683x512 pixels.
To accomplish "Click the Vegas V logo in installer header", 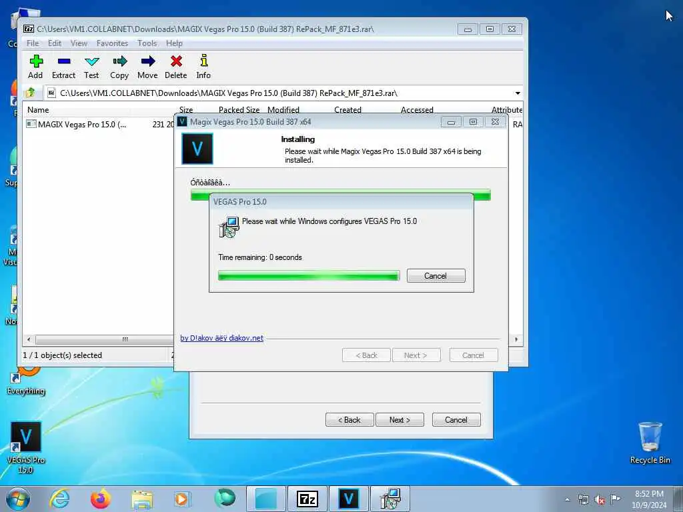I will pyautogui.click(x=197, y=149).
